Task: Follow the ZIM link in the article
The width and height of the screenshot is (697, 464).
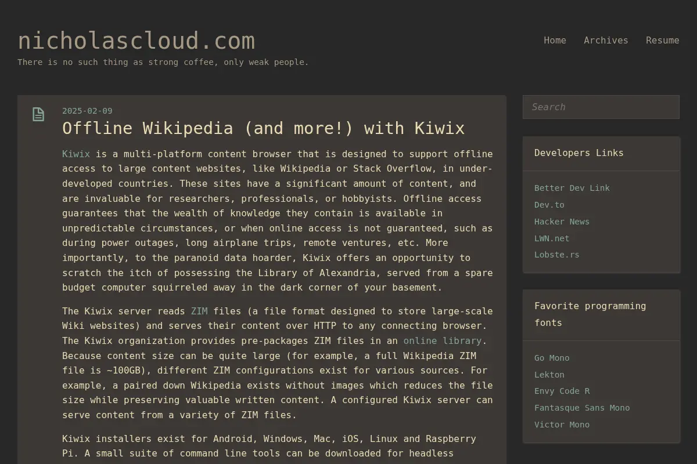Action: (199, 311)
